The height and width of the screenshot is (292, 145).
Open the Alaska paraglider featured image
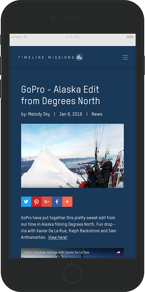(72, 156)
